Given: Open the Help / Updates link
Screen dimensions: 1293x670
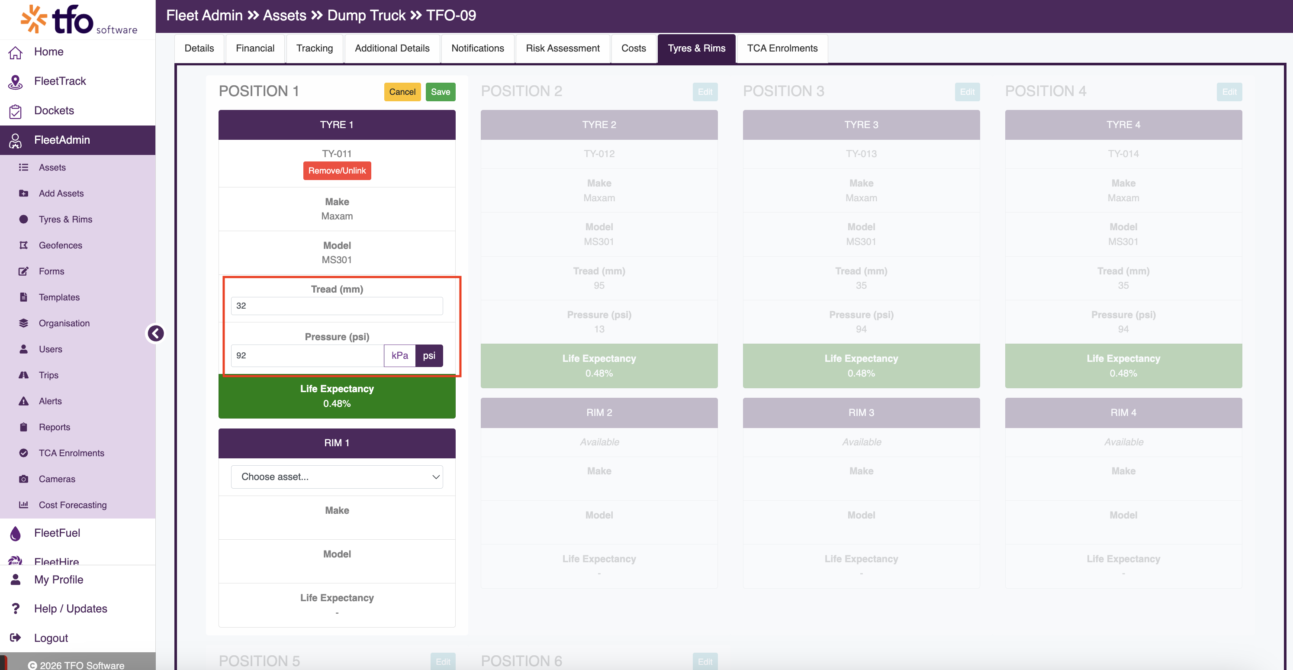Looking at the screenshot, I should 70,609.
